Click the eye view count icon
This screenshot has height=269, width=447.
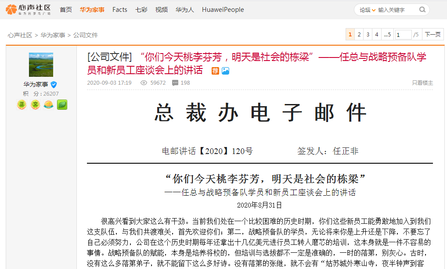(x=144, y=83)
